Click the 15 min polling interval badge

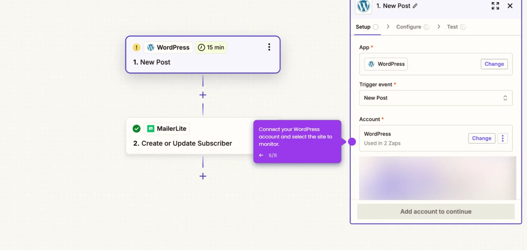(x=211, y=47)
